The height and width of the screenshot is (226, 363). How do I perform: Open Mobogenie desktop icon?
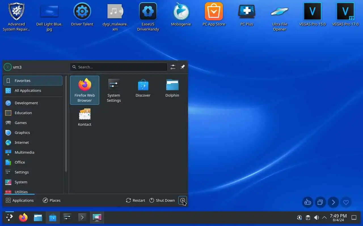click(x=181, y=14)
